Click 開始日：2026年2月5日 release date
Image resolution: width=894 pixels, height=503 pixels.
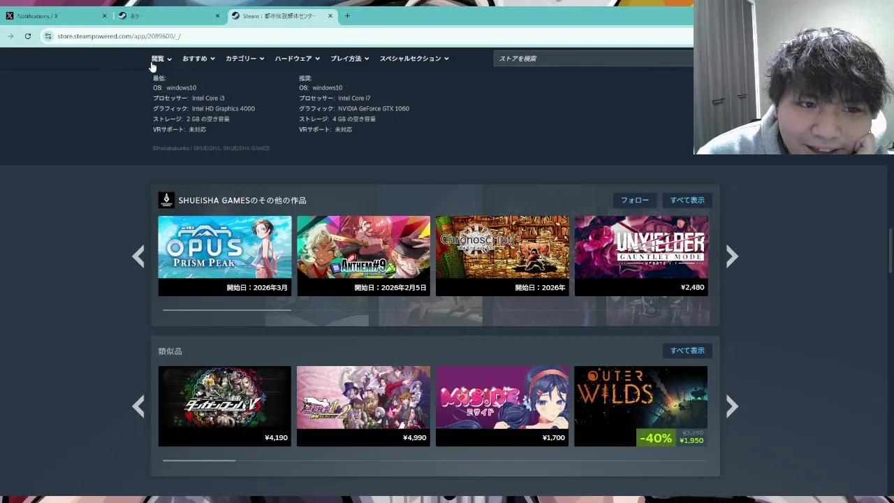point(390,288)
